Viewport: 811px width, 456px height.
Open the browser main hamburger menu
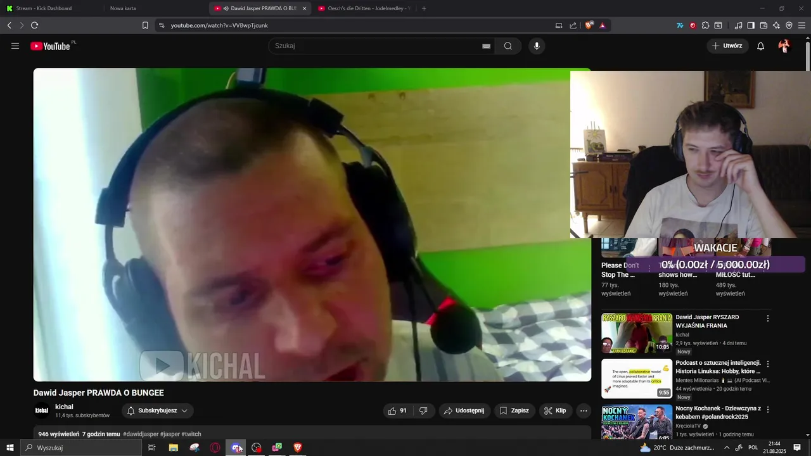pyautogui.click(x=802, y=25)
